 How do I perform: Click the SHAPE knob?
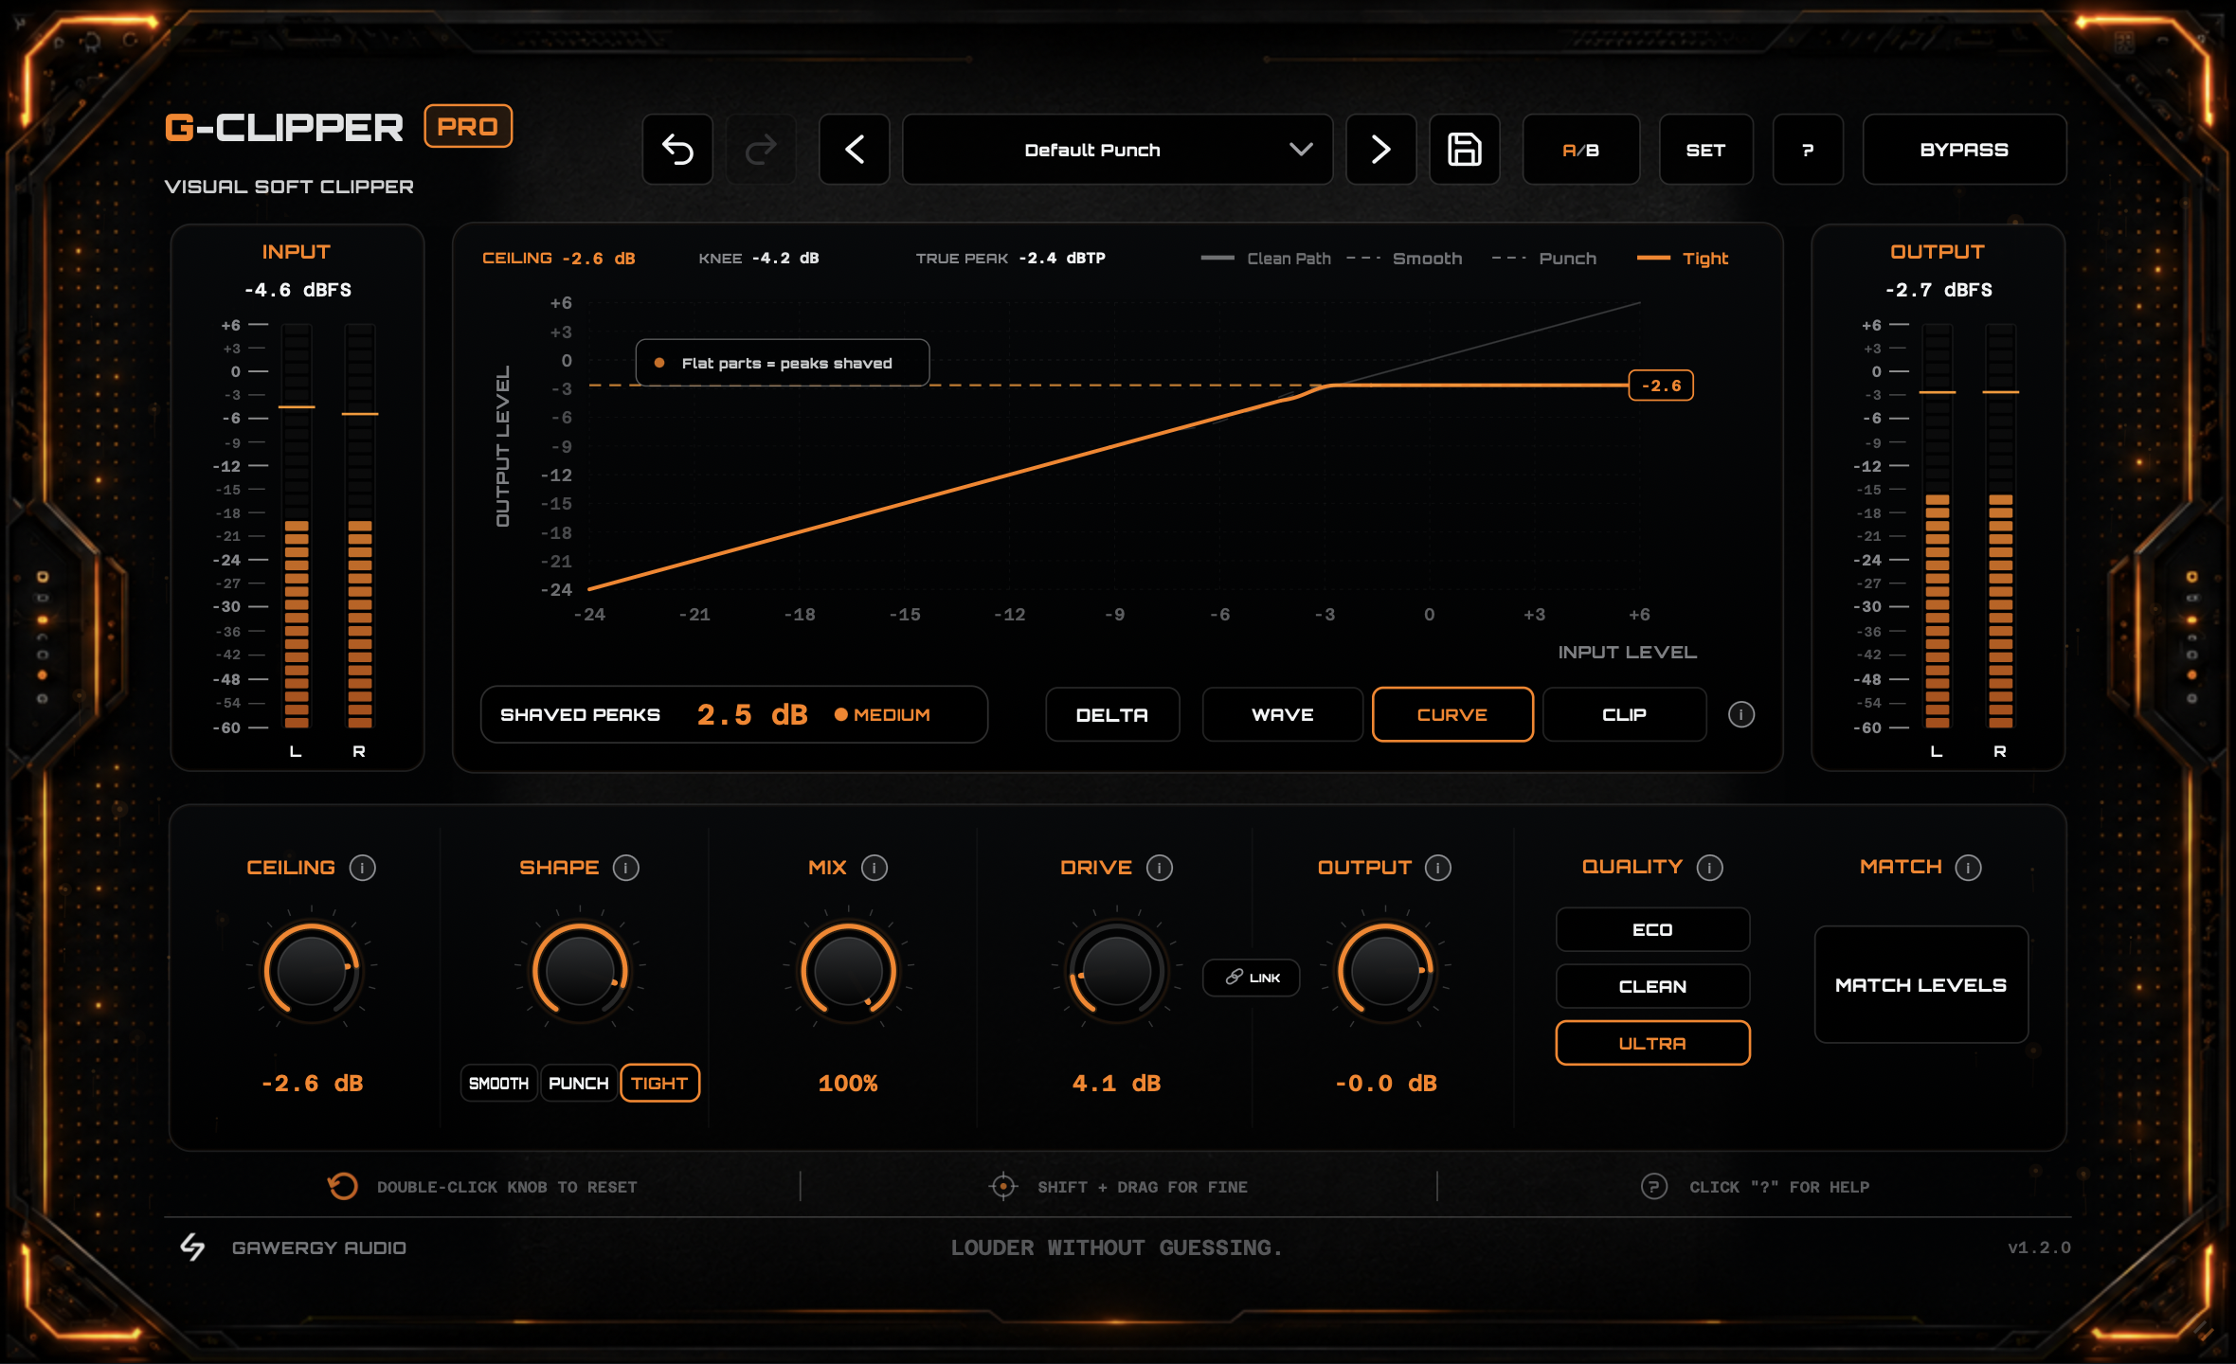click(580, 971)
